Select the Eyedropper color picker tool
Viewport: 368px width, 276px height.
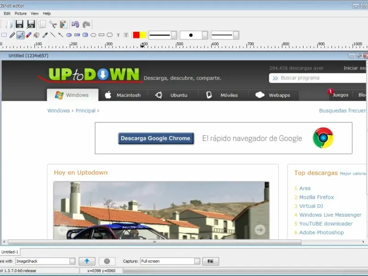click(x=45, y=35)
